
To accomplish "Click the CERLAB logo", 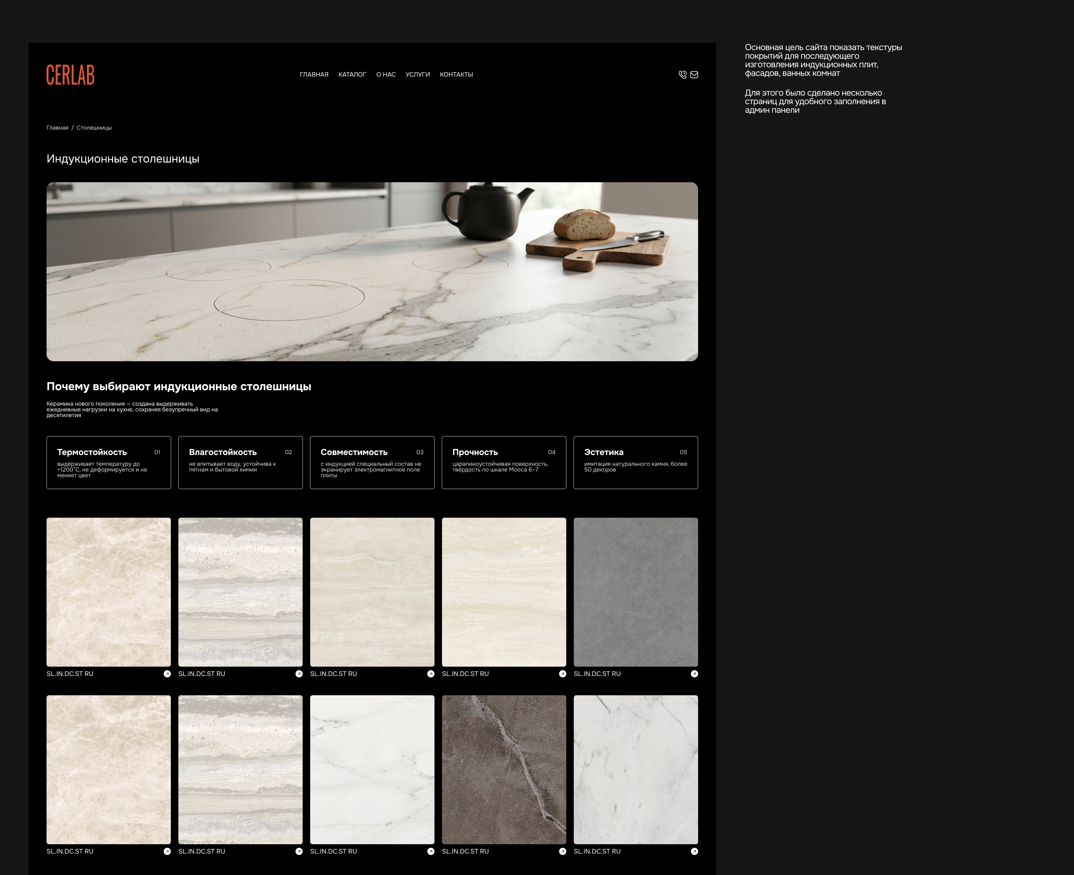I will pyautogui.click(x=71, y=74).
